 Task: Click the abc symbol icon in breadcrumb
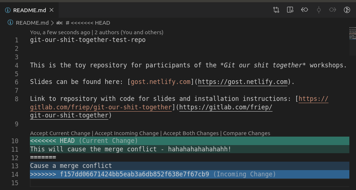(59, 23)
